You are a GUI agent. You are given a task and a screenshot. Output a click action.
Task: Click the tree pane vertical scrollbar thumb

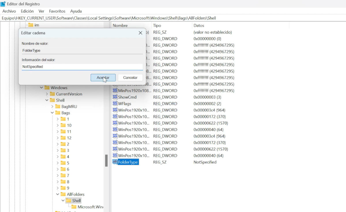coord(106,161)
